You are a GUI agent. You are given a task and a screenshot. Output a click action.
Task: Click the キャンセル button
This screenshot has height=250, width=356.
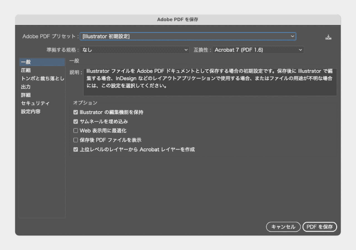tap(283, 227)
